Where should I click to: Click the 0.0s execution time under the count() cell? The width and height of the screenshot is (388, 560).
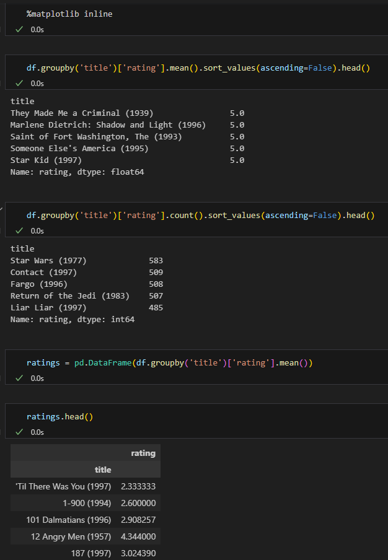coord(37,231)
